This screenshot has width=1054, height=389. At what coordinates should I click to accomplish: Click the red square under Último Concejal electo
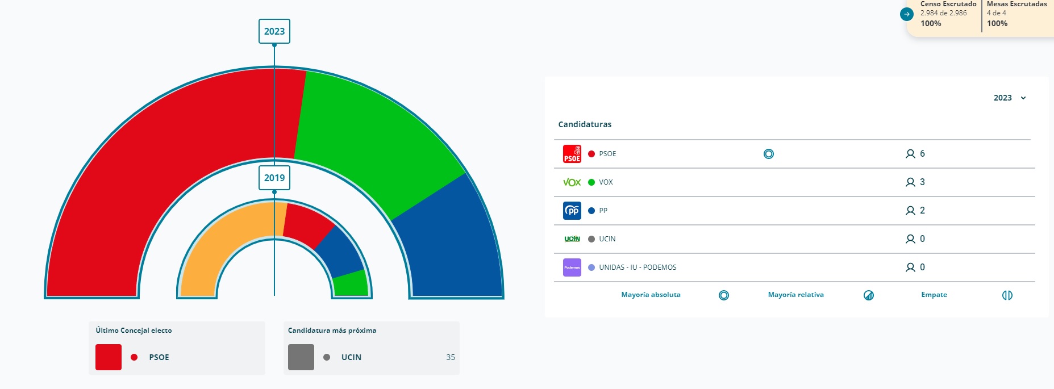[x=109, y=357]
